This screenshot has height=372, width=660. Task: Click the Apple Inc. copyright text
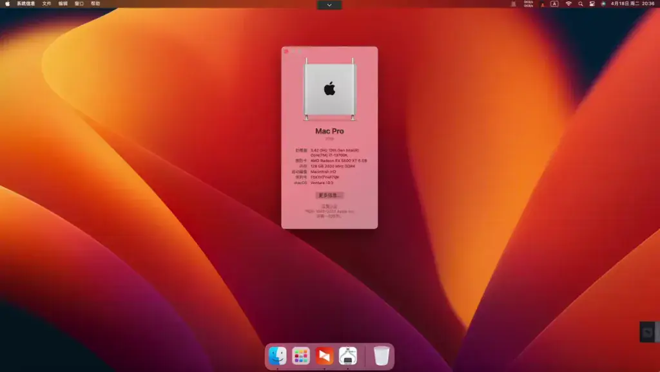[x=329, y=212]
